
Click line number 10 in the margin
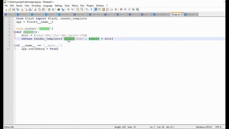pos(9,49)
